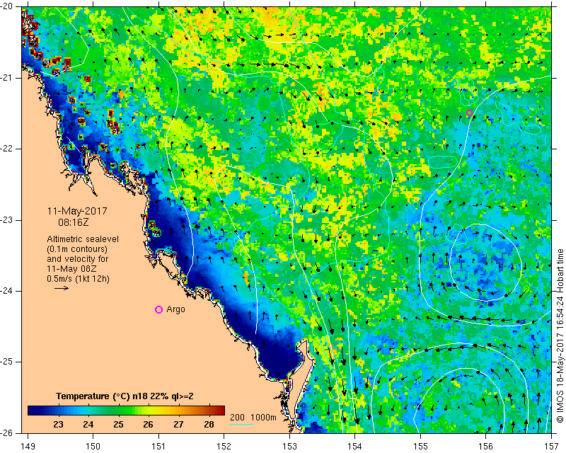Image resolution: width=566 pixels, height=453 pixels.
Task: Click the latitude axis label -23
Action: [x=6, y=220]
